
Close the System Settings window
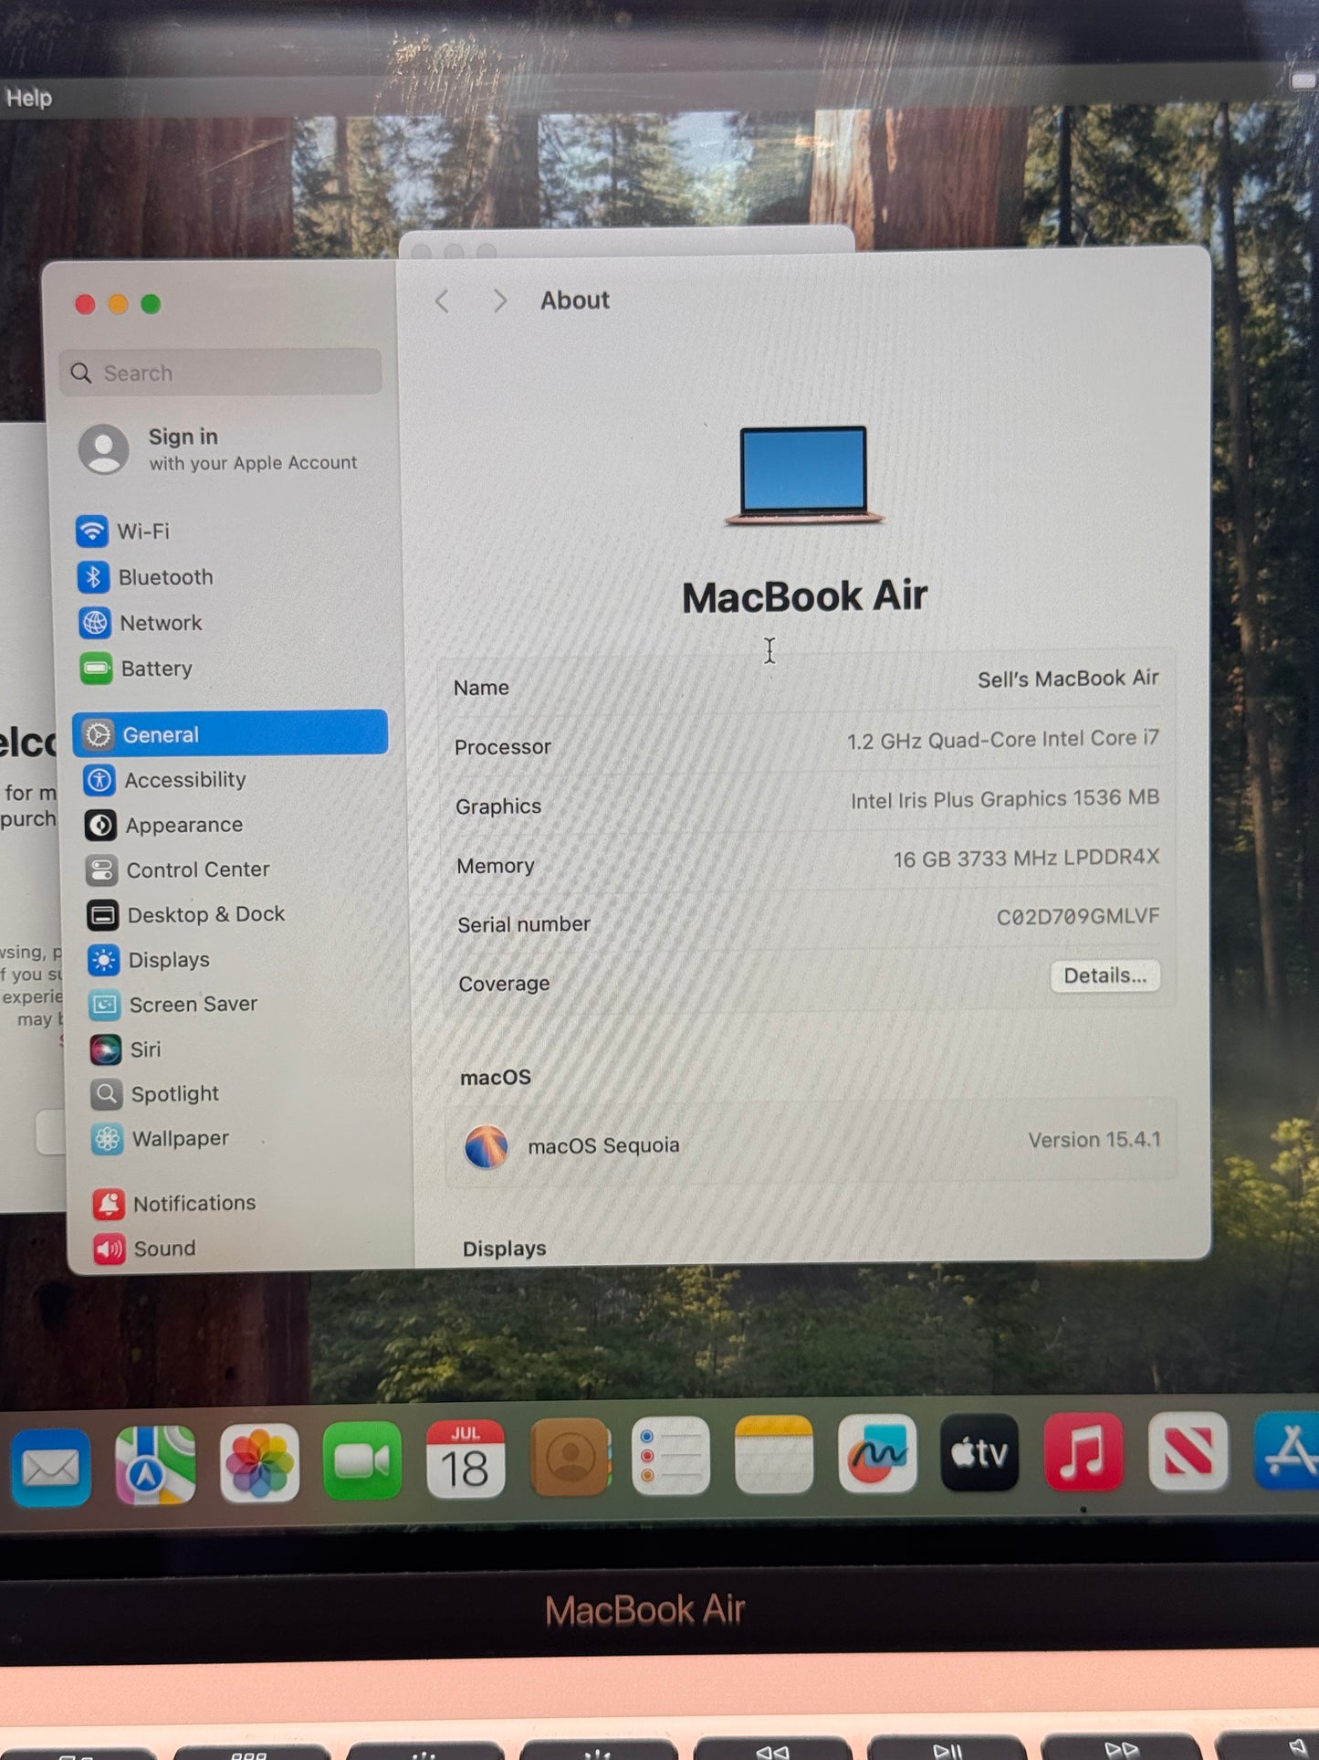pyautogui.click(x=85, y=304)
